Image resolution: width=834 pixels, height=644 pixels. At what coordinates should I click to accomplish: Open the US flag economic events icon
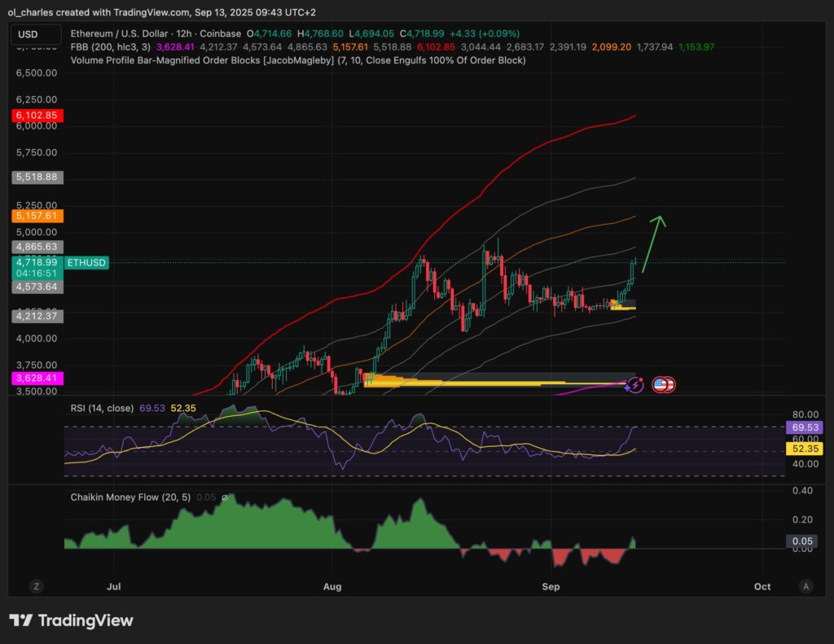coord(661,383)
